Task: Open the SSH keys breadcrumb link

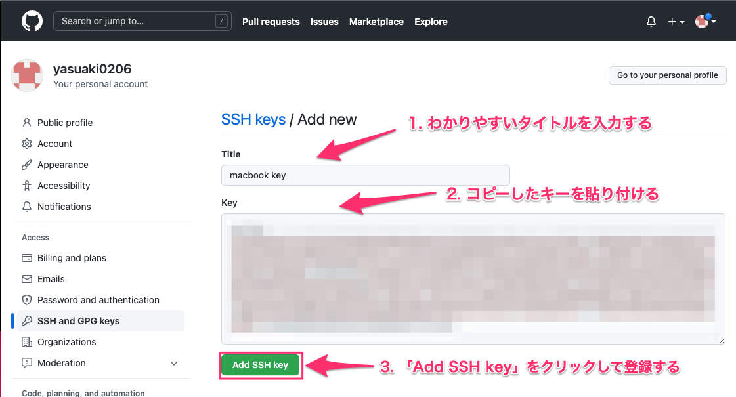Action: pos(253,119)
